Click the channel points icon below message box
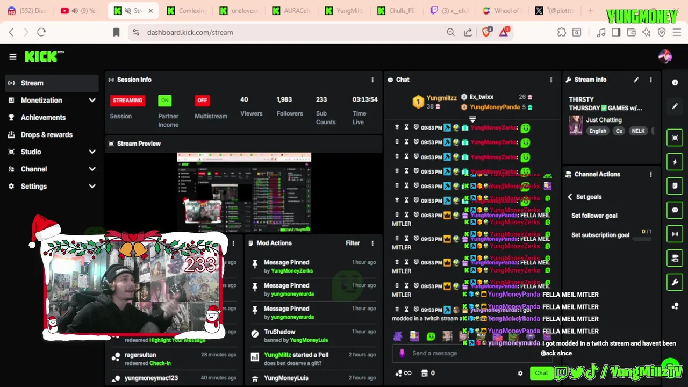688x387 pixels. [x=399, y=373]
